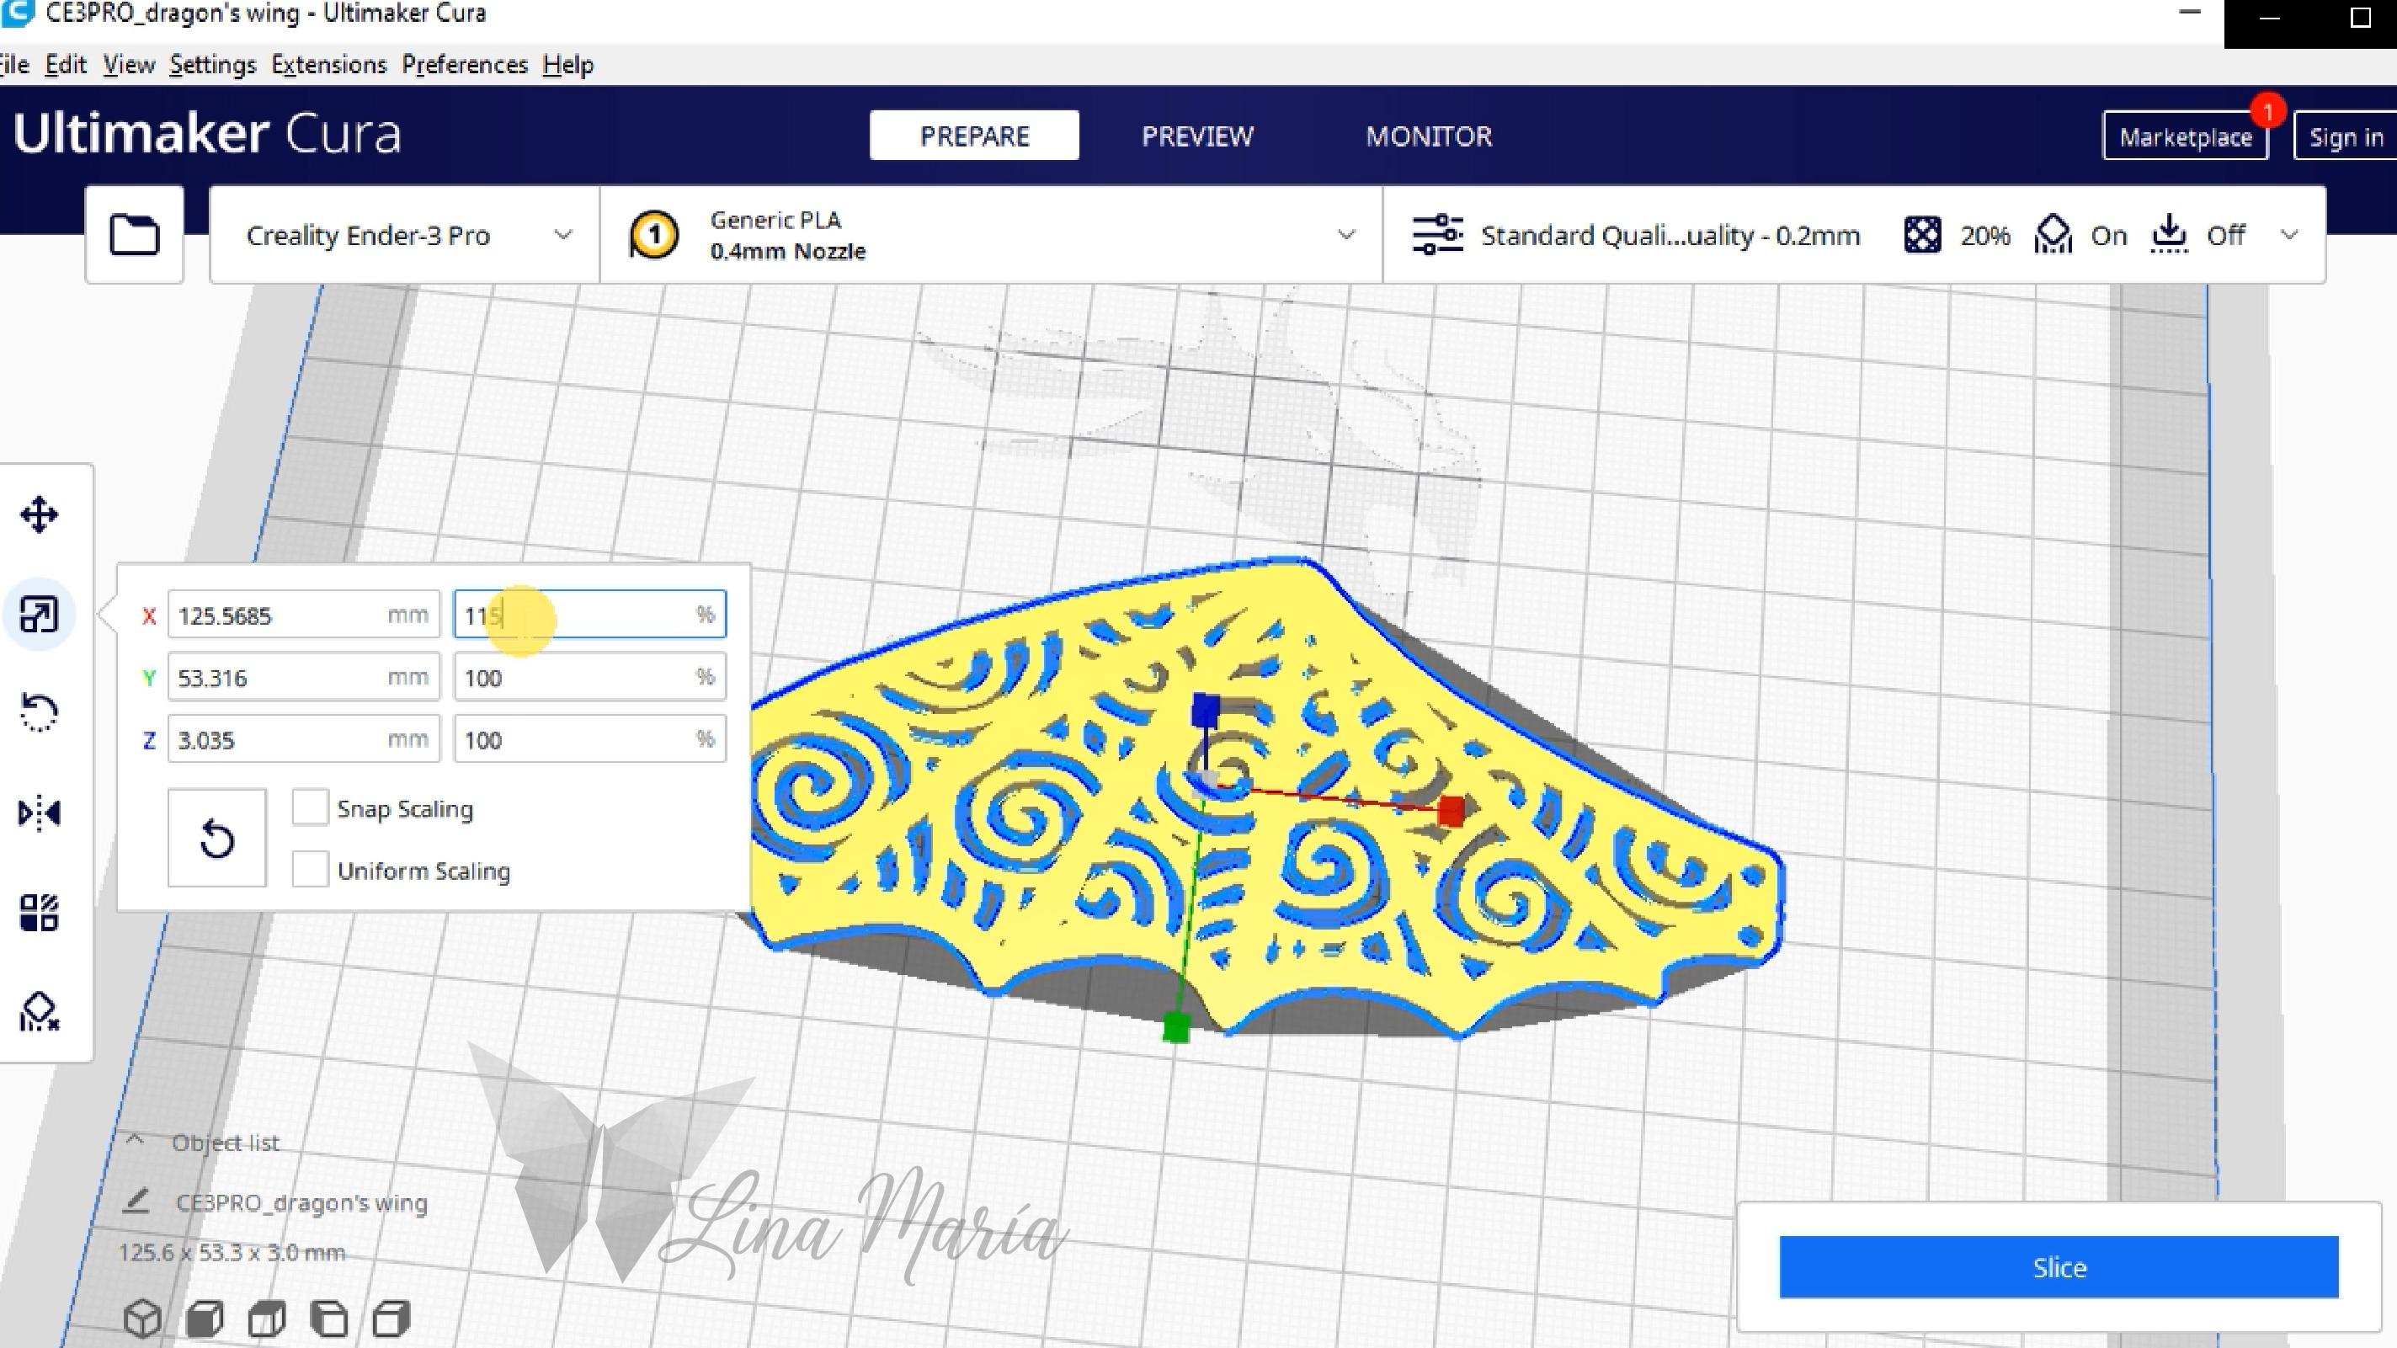
Task: Click the 20% infill icon
Action: (x=1922, y=234)
